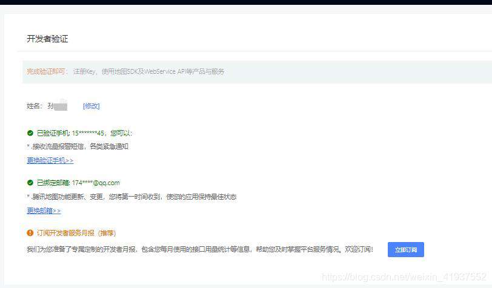Select the 接收流量报警短信 description line
The height and width of the screenshot is (288, 492).
[x=78, y=146]
